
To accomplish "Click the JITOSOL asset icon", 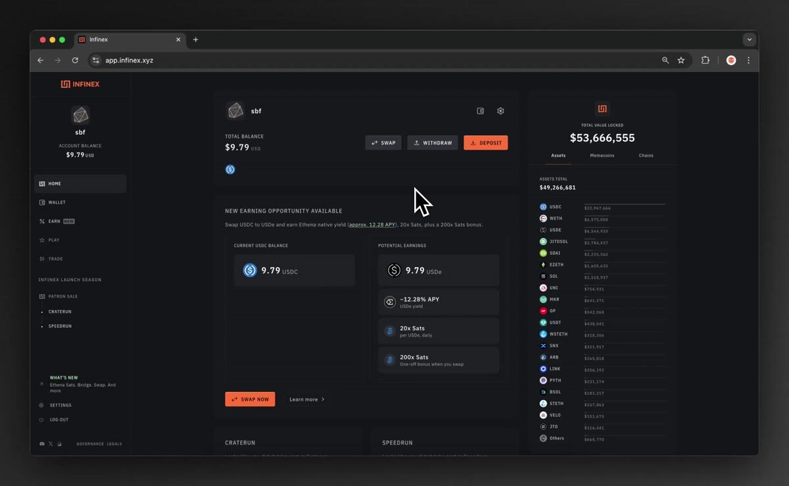I will click(x=543, y=242).
